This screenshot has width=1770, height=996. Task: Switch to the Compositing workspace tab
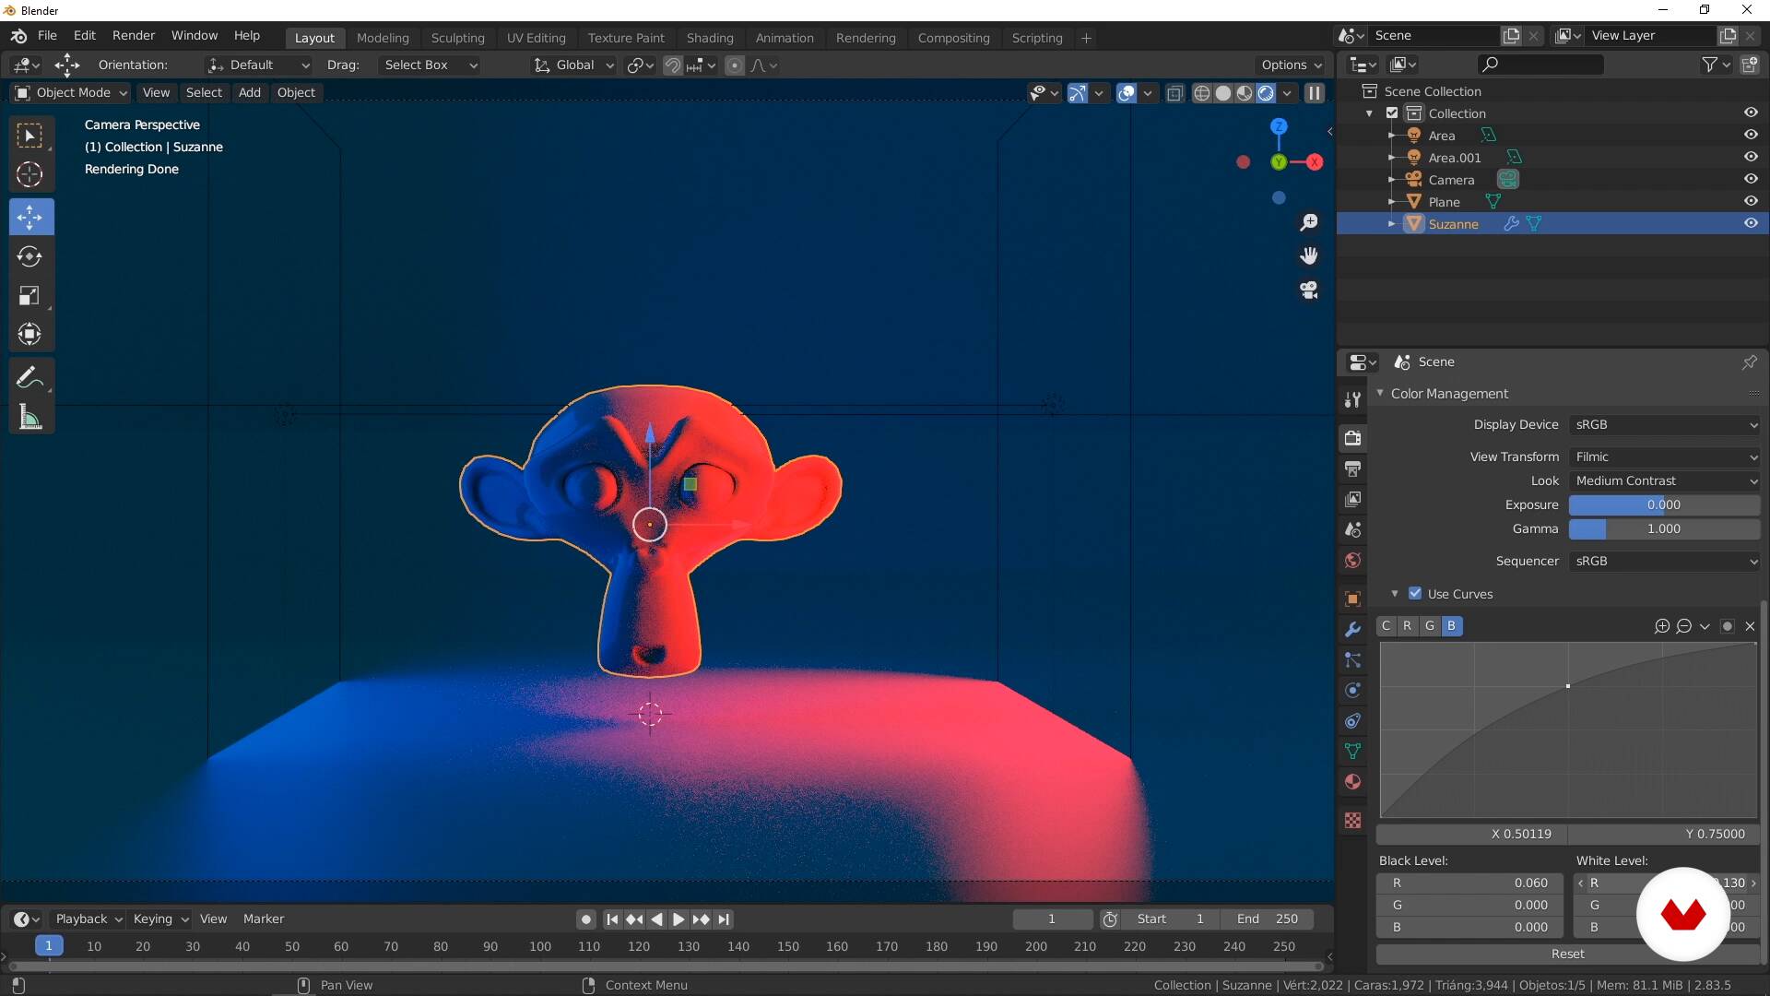coord(953,38)
